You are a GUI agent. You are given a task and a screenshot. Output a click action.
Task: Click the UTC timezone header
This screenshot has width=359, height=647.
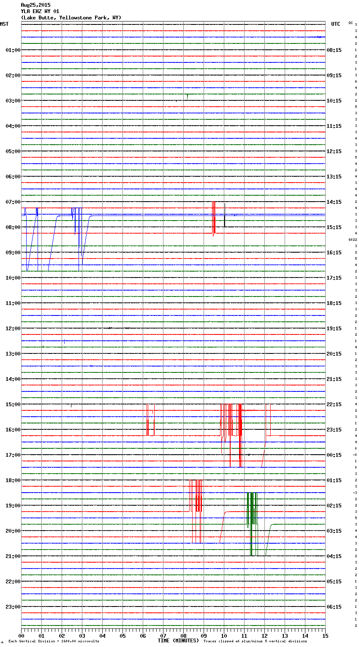[x=336, y=24]
